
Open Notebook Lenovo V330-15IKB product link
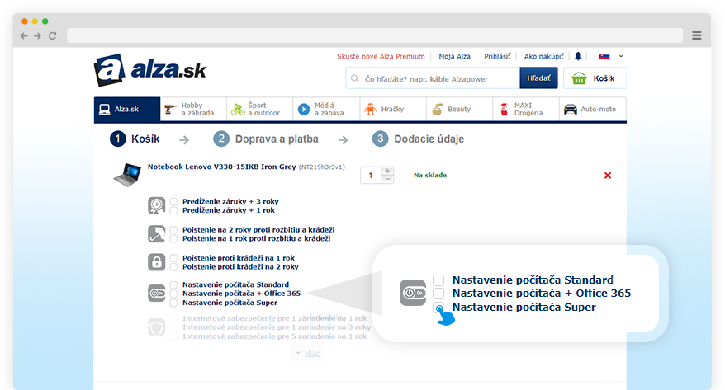point(222,167)
